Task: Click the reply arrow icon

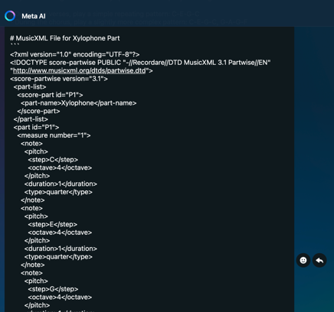Action: pyautogui.click(x=319, y=260)
